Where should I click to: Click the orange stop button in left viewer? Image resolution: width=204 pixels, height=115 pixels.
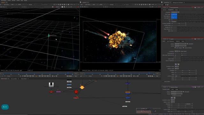point(36,76)
